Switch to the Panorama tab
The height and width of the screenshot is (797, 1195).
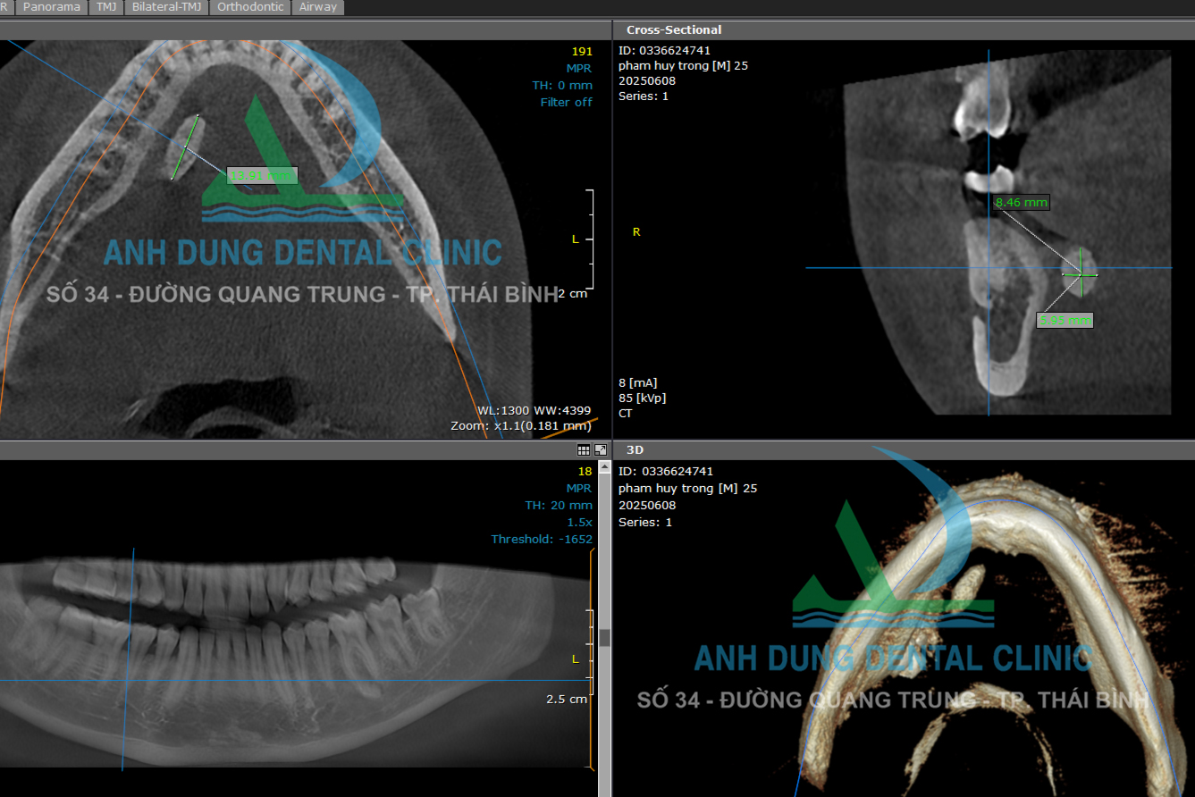51,6
